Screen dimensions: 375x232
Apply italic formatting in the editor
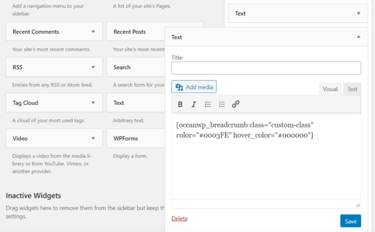(194, 104)
